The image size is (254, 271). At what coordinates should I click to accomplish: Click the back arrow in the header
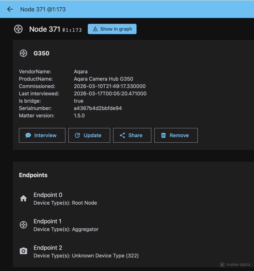click(10, 9)
